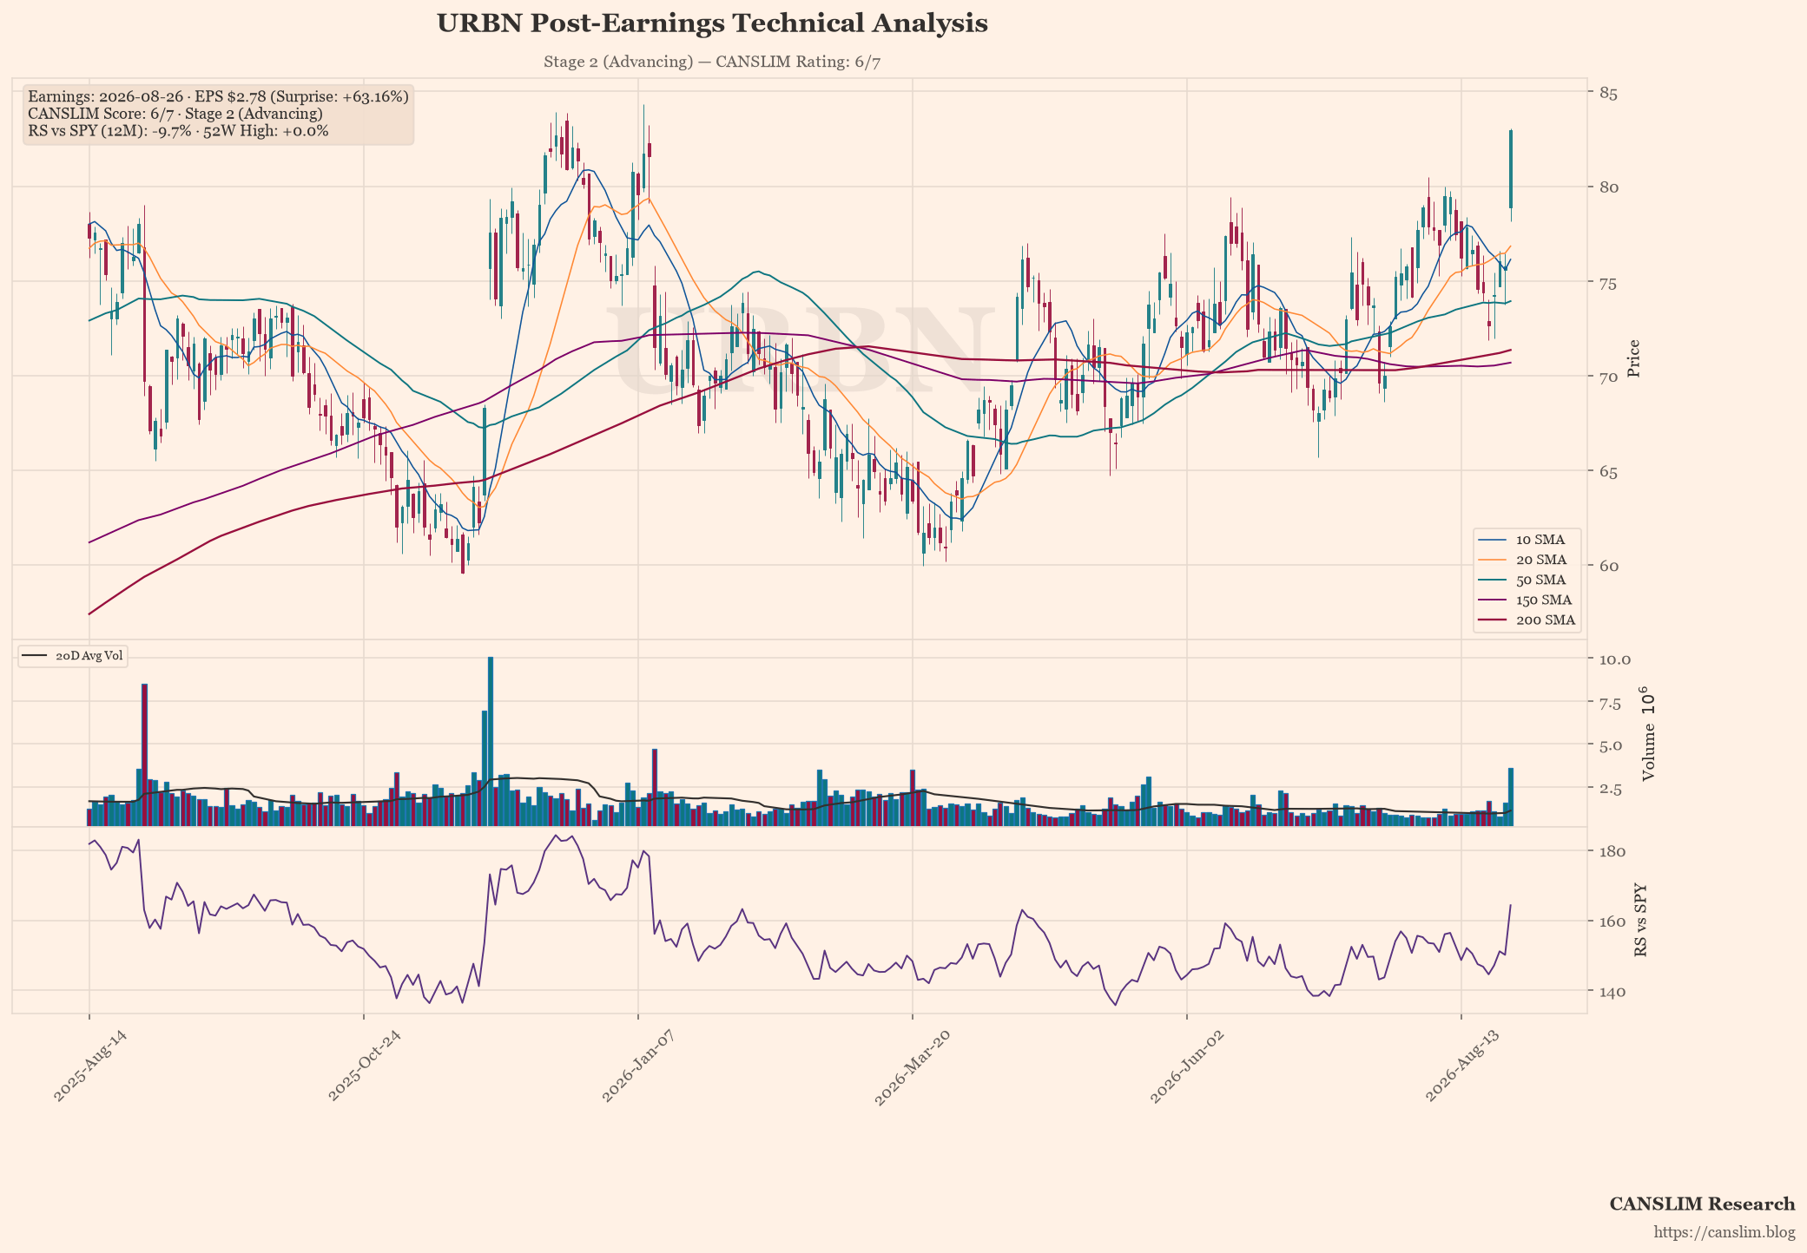The image size is (1807, 1253).
Task: Click the crimson 200 SMA legend line swatch
Action: pos(1492,620)
